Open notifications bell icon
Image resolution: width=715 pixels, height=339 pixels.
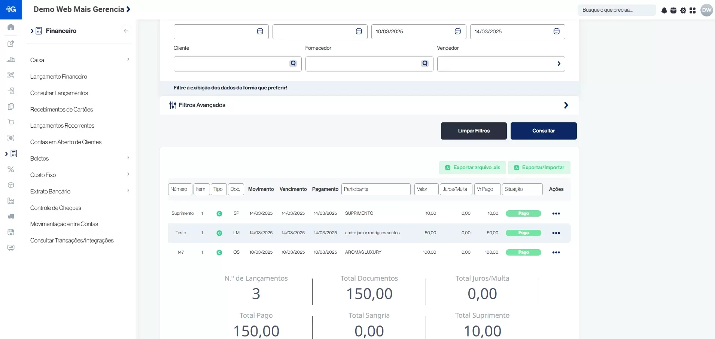[x=664, y=10]
